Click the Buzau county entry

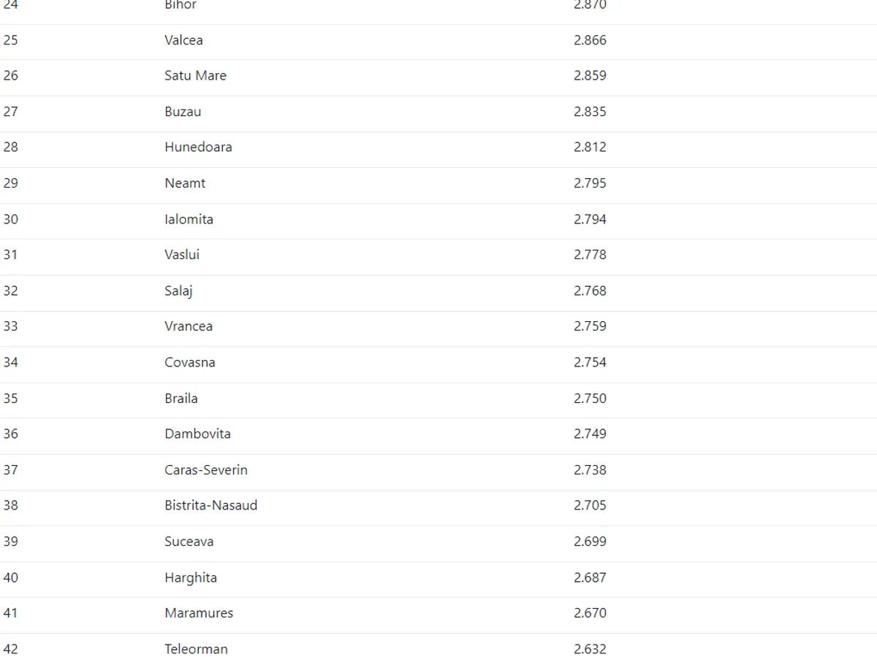(x=183, y=112)
